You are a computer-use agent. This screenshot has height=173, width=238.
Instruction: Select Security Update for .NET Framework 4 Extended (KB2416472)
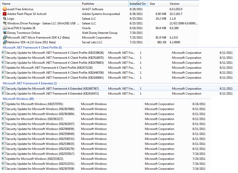click(53, 93)
